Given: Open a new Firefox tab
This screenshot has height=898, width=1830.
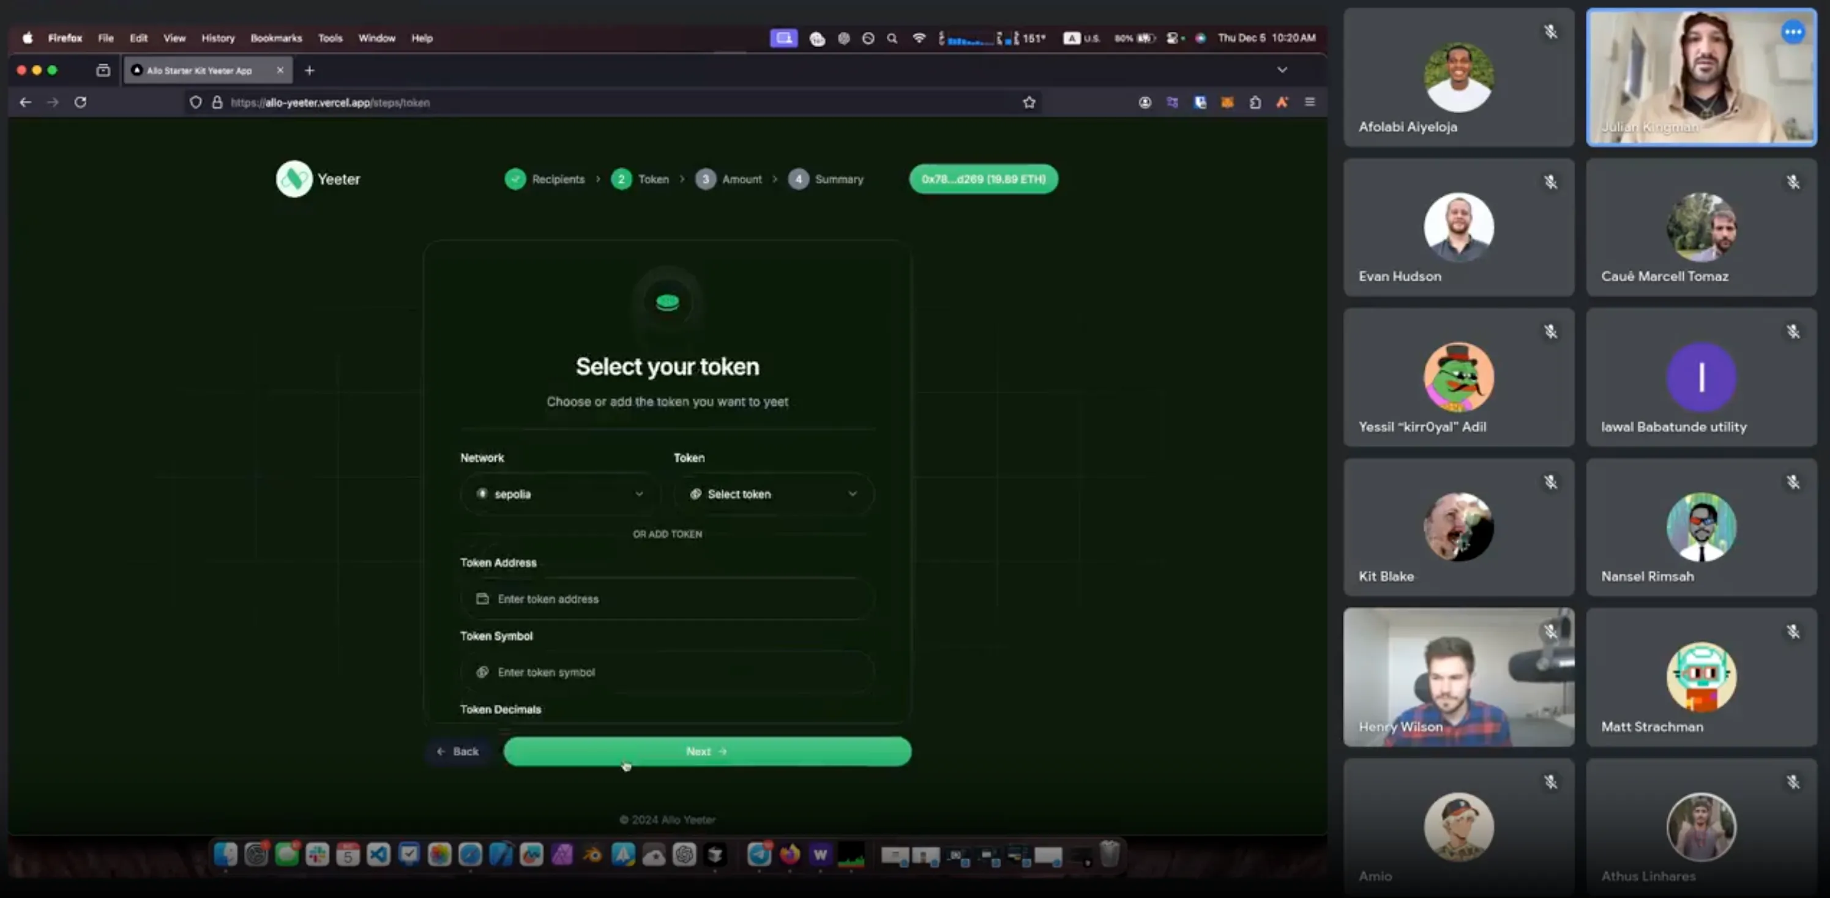Looking at the screenshot, I should click(x=309, y=70).
